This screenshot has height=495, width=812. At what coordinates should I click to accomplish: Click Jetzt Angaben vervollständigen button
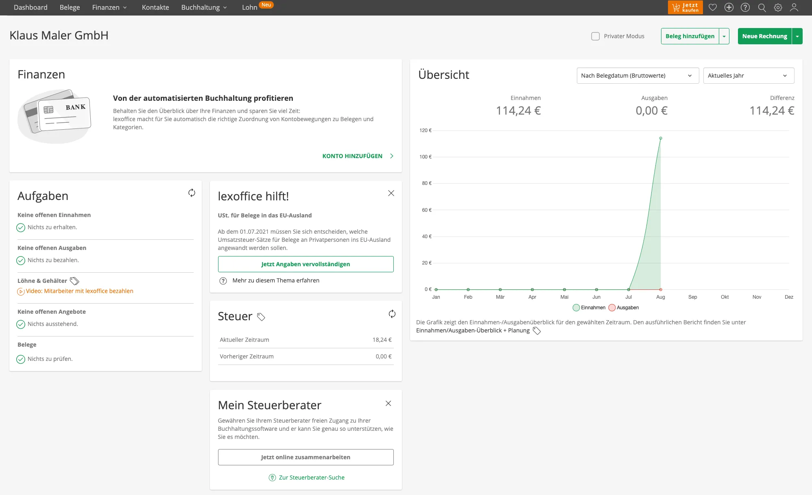coord(306,264)
